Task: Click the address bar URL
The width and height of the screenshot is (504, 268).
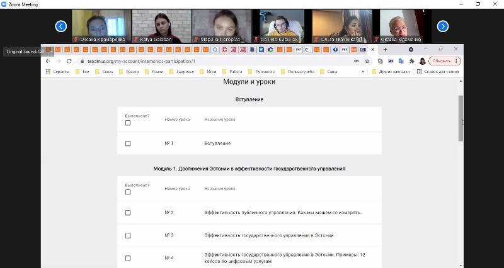Action: coord(141,61)
